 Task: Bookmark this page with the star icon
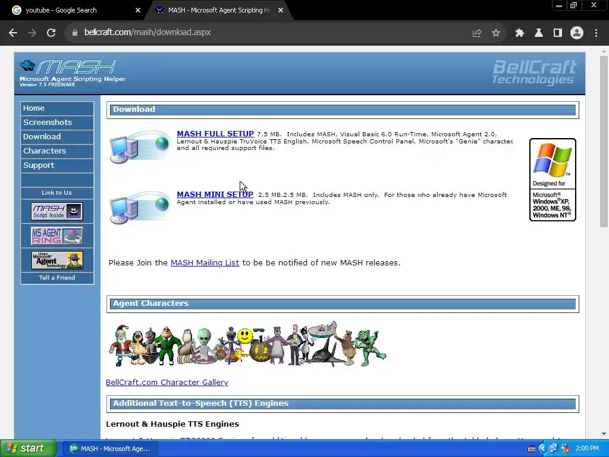pyautogui.click(x=496, y=33)
